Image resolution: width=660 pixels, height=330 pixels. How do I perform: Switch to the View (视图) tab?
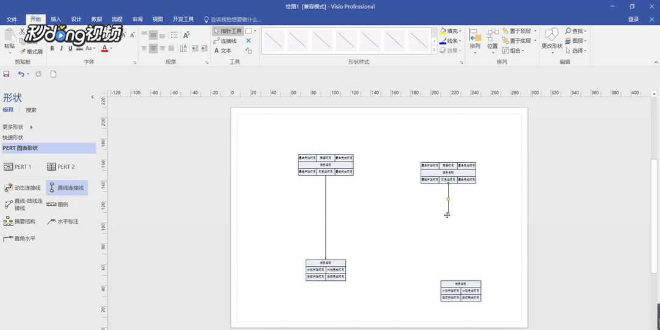click(158, 19)
